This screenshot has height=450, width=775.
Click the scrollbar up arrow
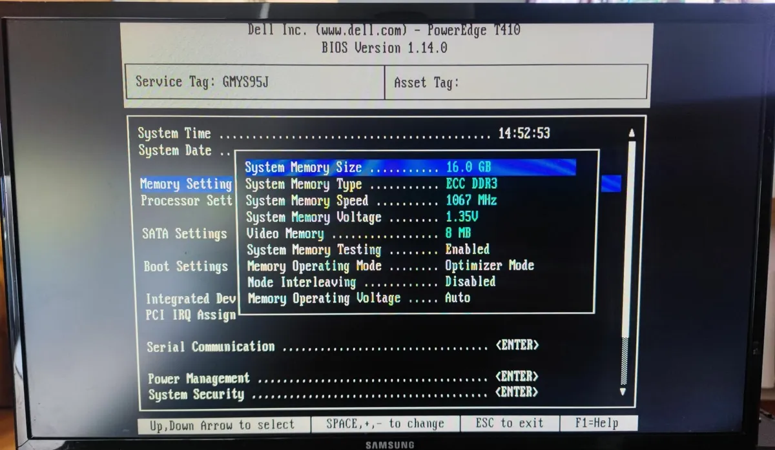click(x=631, y=133)
